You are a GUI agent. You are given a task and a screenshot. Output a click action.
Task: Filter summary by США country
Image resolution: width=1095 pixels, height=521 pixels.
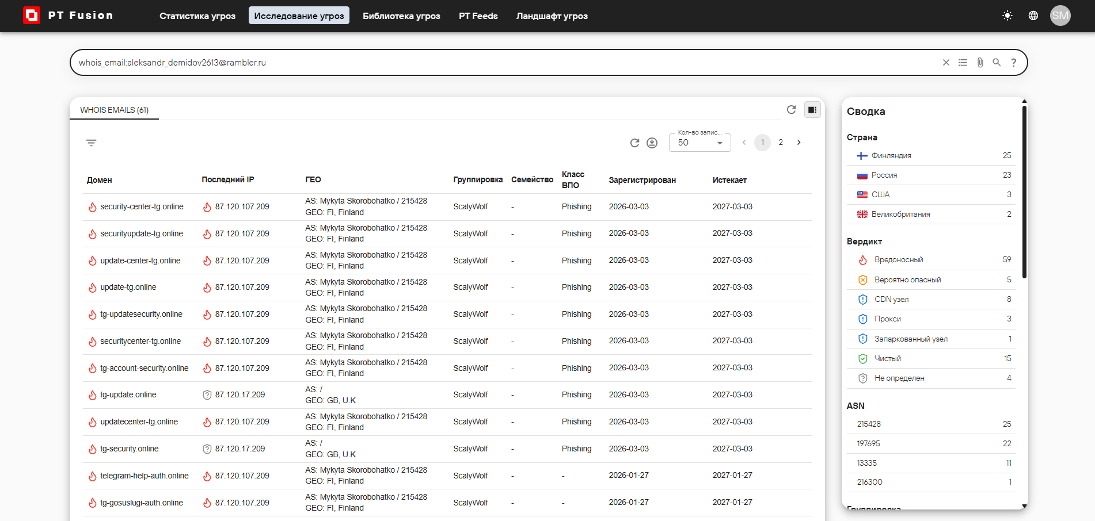[931, 195]
